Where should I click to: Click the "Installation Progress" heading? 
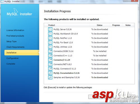(57, 11)
